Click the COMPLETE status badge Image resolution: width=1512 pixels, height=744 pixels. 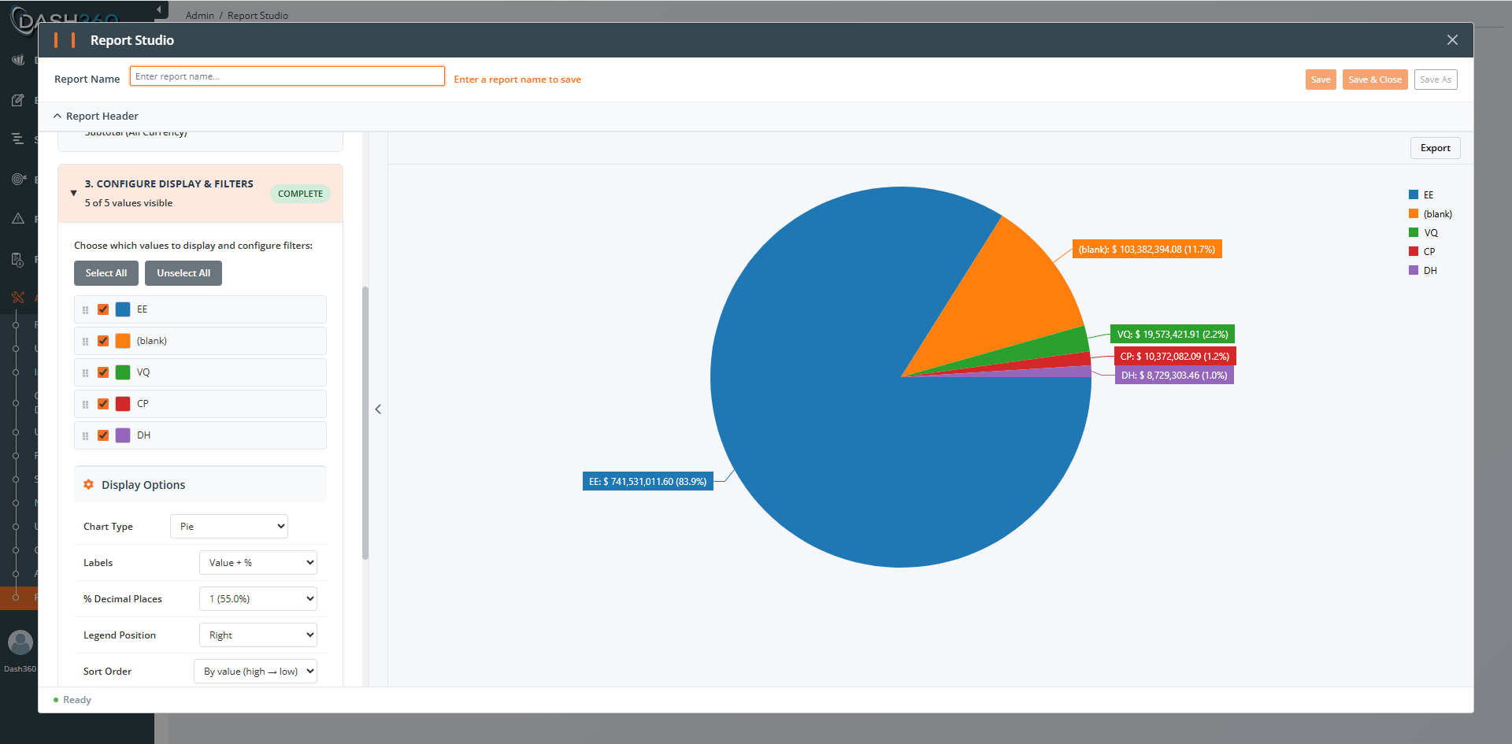300,194
